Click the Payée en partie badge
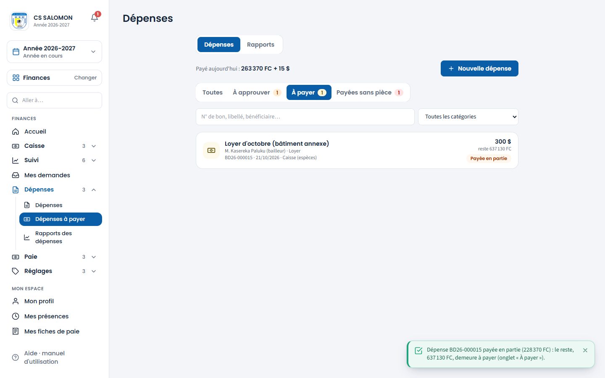This screenshot has height=378, width=605. tap(489, 158)
